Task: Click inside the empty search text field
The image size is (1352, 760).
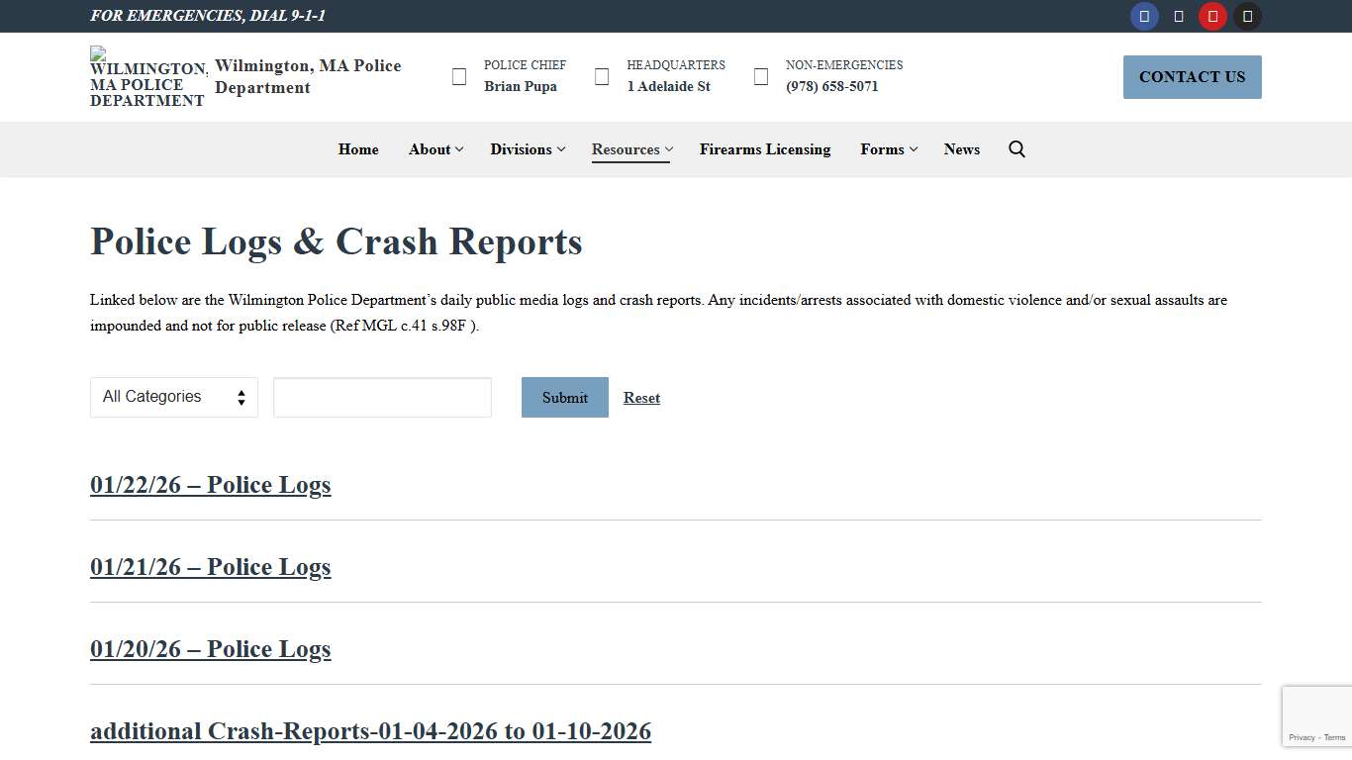Action: point(382,397)
